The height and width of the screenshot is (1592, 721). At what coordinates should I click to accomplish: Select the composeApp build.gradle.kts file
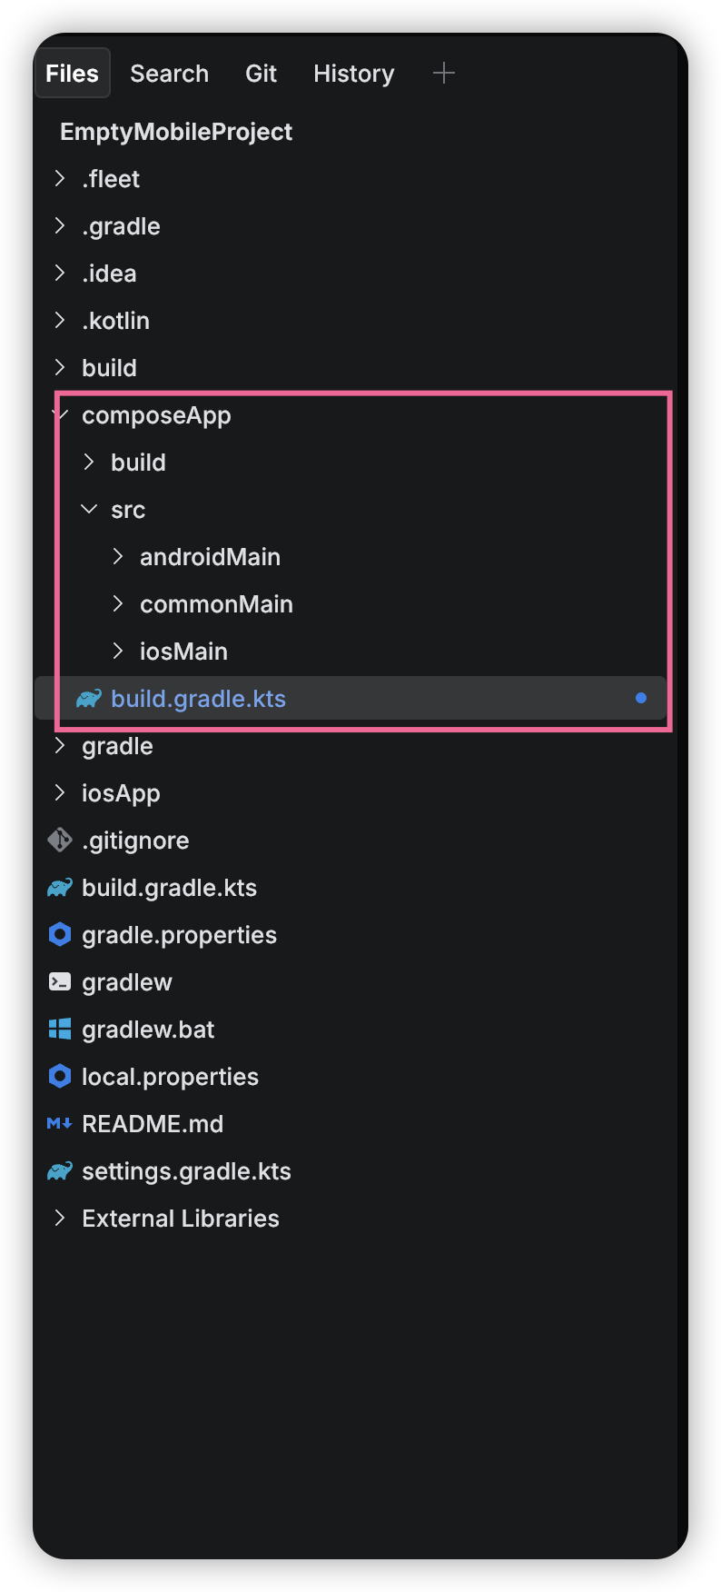click(198, 699)
